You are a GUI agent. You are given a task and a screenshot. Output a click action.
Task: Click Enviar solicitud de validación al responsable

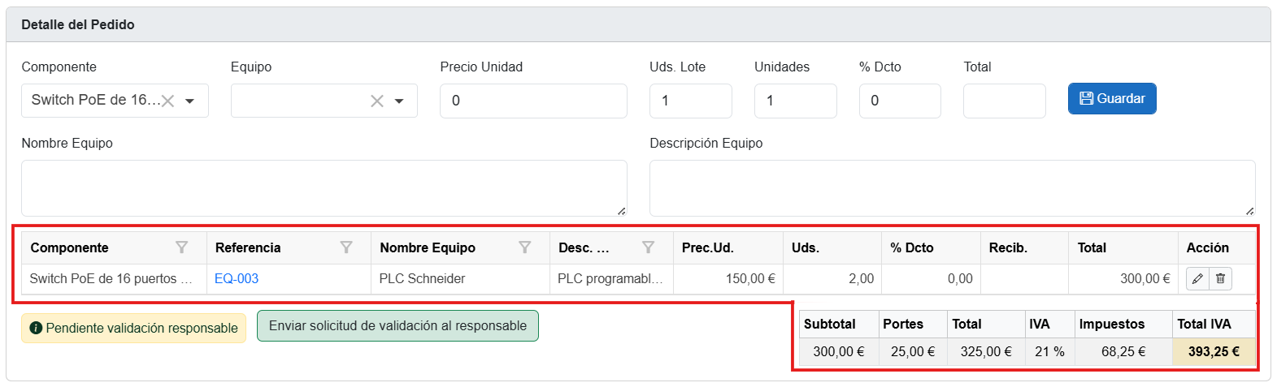tap(397, 326)
